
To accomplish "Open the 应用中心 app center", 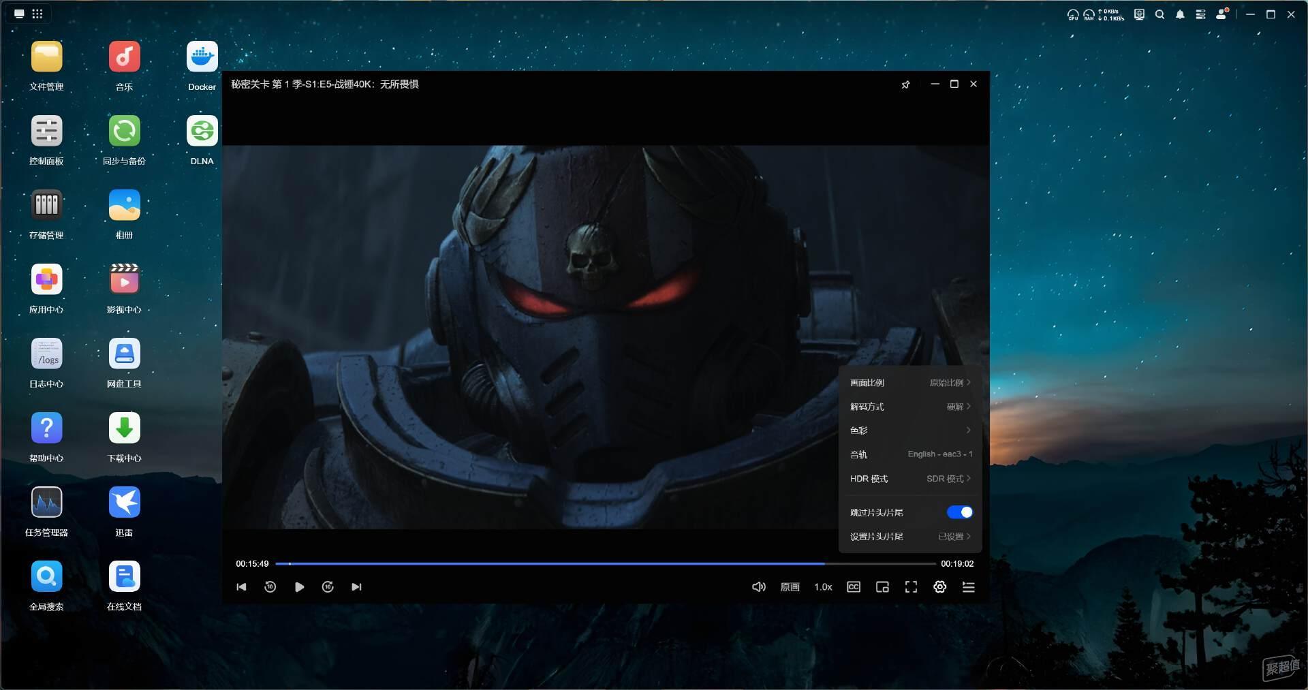I will 46,279.
